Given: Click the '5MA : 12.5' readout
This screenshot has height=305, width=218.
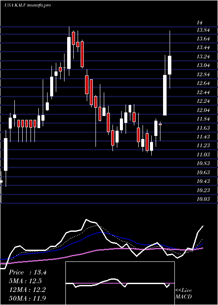Looking at the screenshot, I should (x=25, y=281).
